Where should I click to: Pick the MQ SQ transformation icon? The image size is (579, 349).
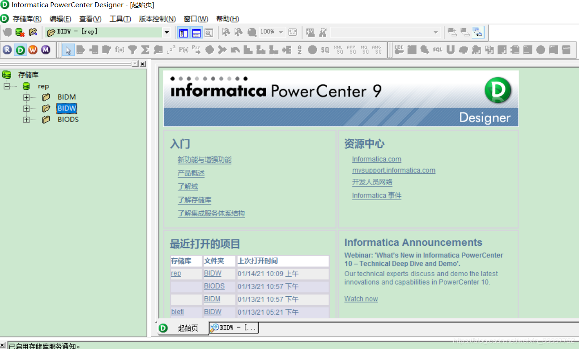coord(365,50)
